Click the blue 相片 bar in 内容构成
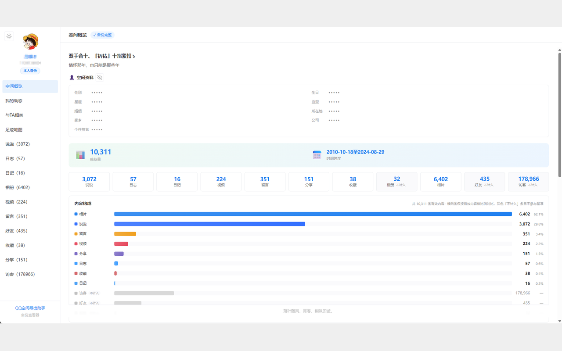The width and height of the screenshot is (562, 351). coord(313,214)
